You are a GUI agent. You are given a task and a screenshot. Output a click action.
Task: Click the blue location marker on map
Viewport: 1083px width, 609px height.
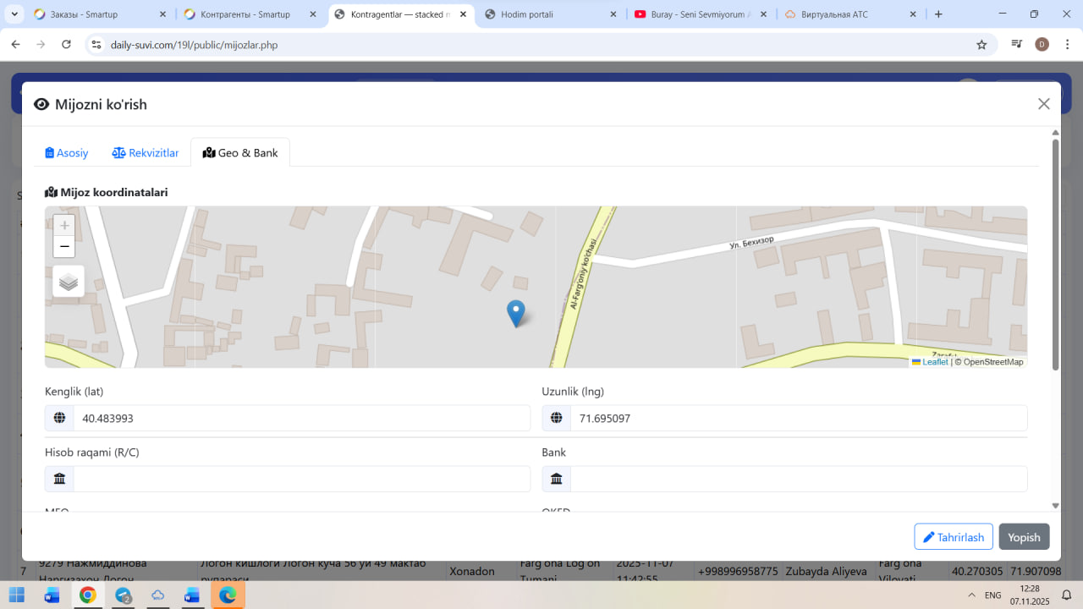(515, 312)
